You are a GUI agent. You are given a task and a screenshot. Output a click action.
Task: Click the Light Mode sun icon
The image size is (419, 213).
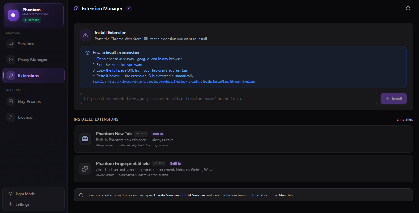(x=10, y=194)
